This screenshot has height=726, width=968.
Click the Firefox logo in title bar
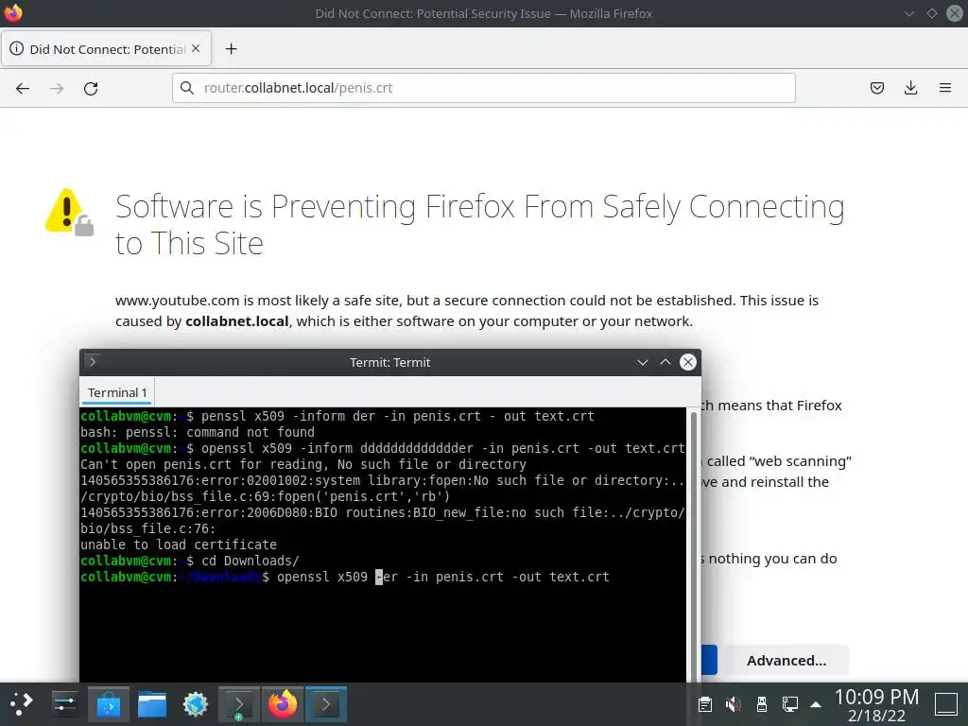13,12
